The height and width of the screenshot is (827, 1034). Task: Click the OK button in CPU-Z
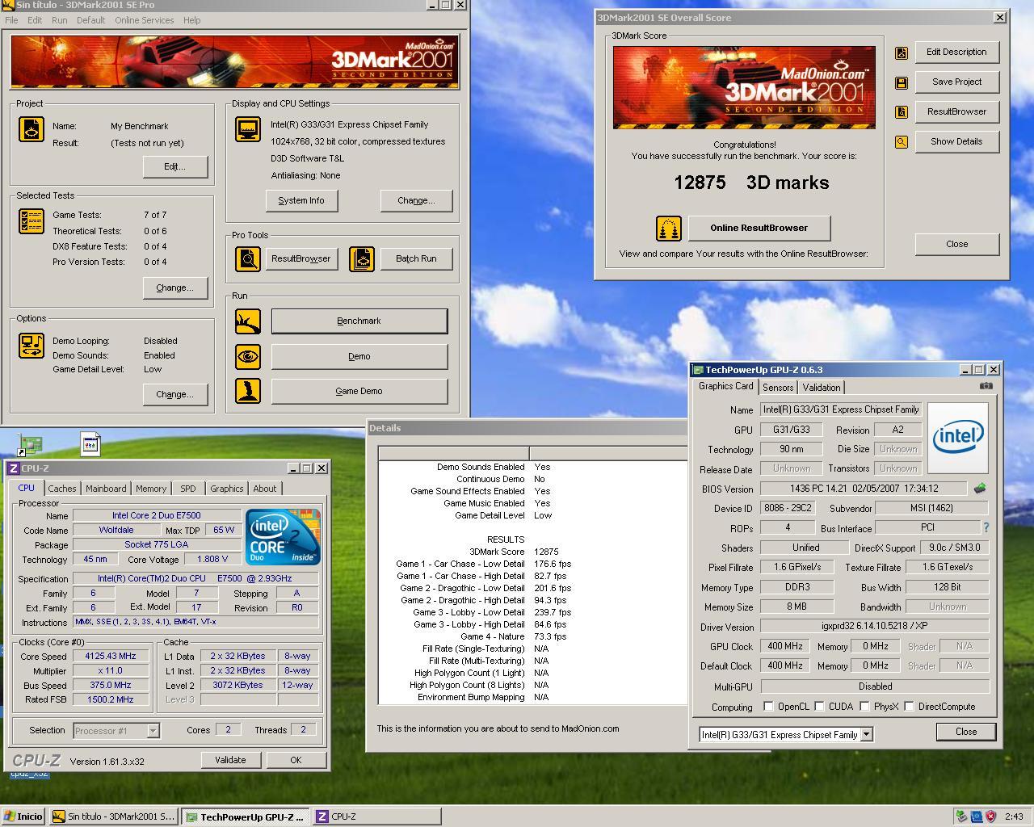click(x=296, y=760)
